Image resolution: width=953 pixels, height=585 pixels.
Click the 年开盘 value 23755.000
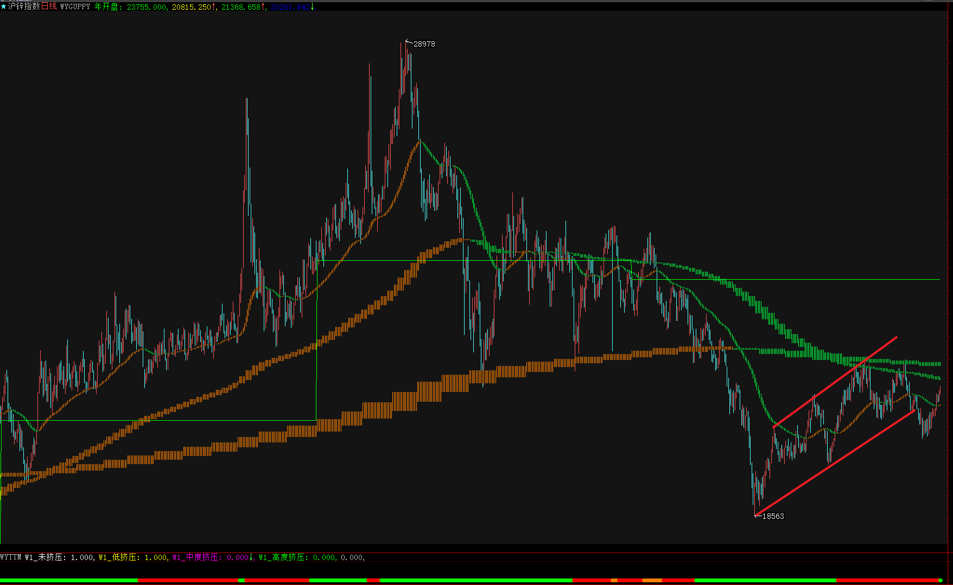(x=147, y=7)
